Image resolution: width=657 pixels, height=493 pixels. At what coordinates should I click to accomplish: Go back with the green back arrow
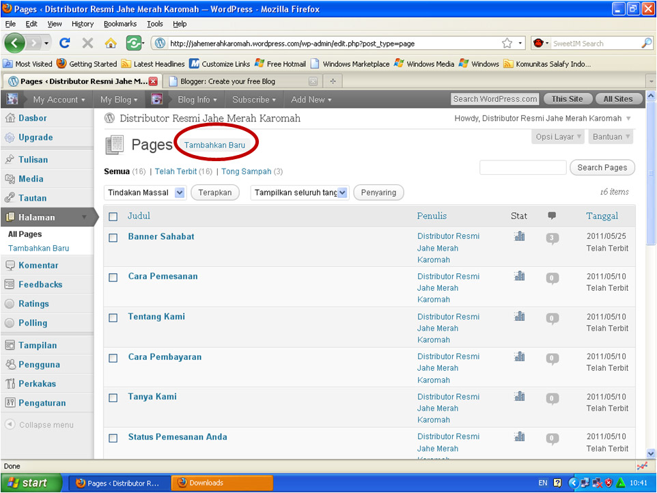[14, 43]
